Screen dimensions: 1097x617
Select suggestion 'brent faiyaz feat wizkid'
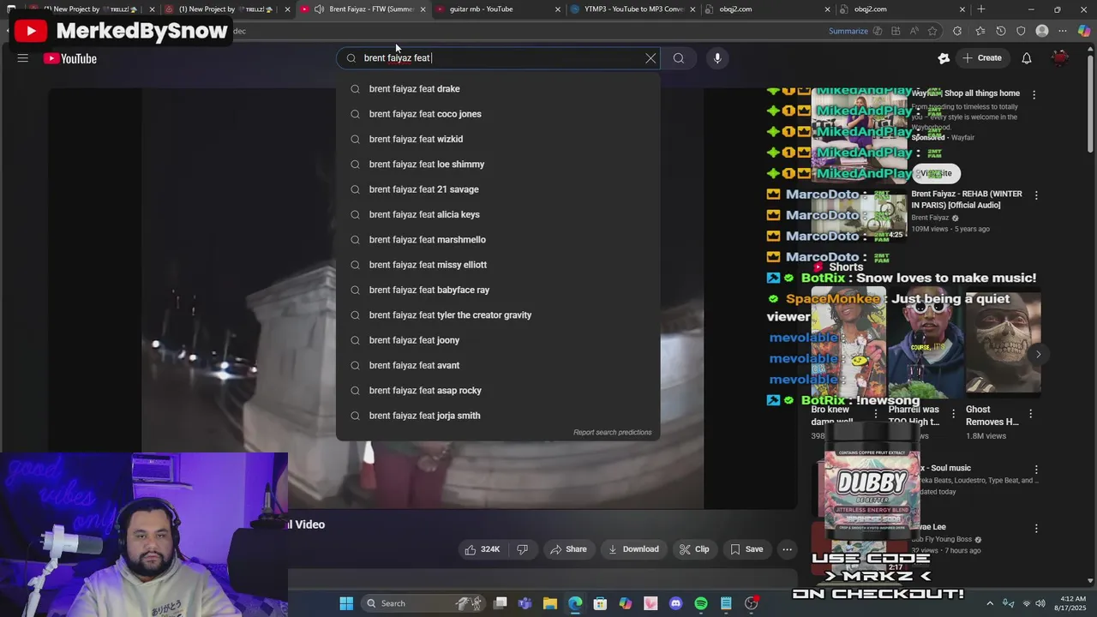tap(498, 139)
